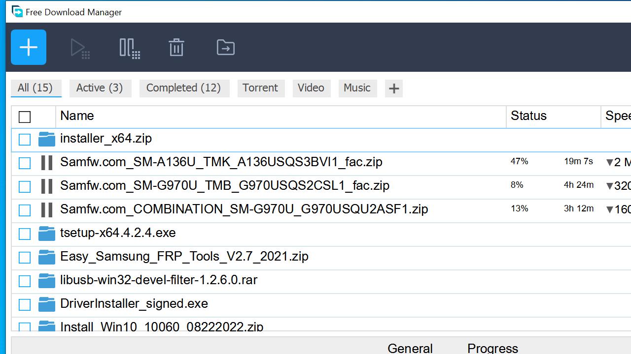Open the Completed (12) tab
The width and height of the screenshot is (631, 354).
[x=183, y=88]
